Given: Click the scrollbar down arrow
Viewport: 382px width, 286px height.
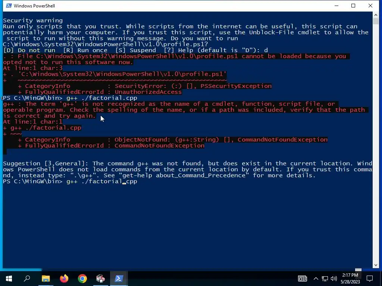Looking at the screenshot, I should 376,265.
